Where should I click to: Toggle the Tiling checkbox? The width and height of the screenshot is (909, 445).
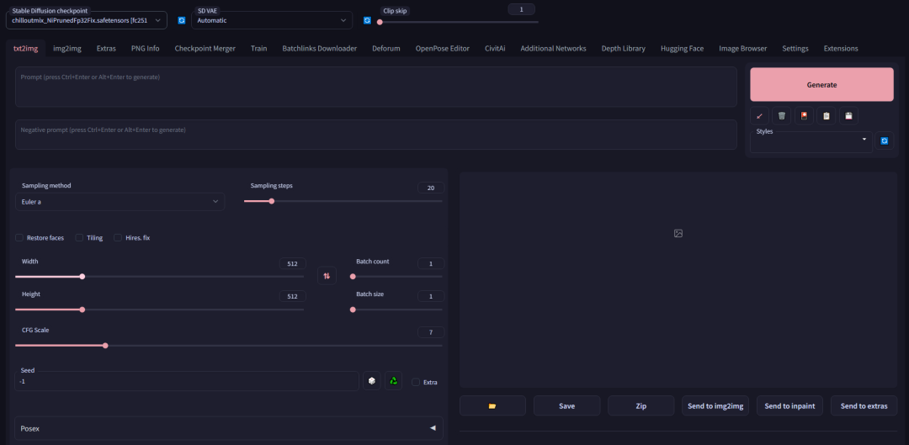coord(79,238)
